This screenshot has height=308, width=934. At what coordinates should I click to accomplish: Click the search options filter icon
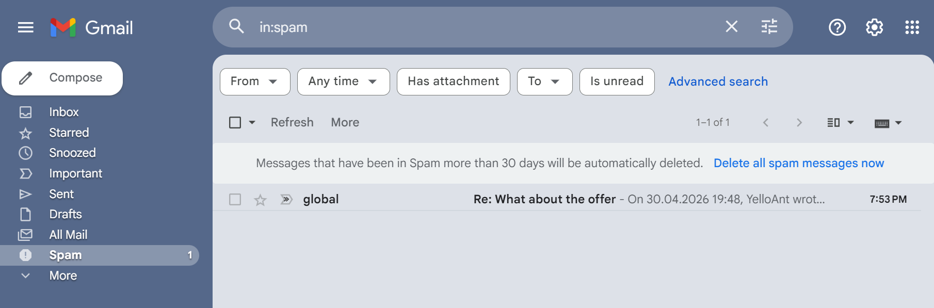pyautogui.click(x=769, y=26)
